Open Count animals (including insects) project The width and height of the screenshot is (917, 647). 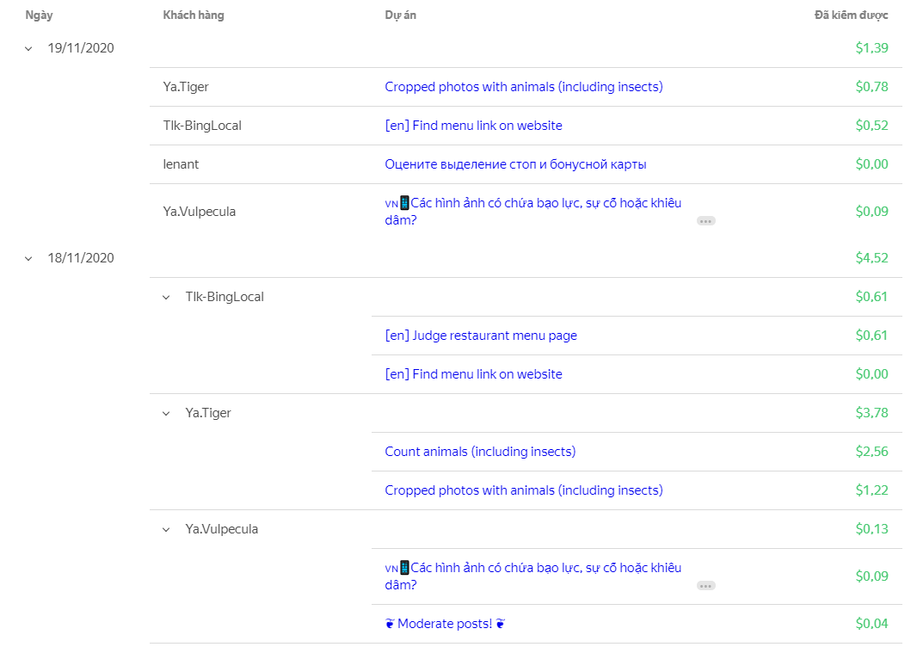tap(480, 452)
